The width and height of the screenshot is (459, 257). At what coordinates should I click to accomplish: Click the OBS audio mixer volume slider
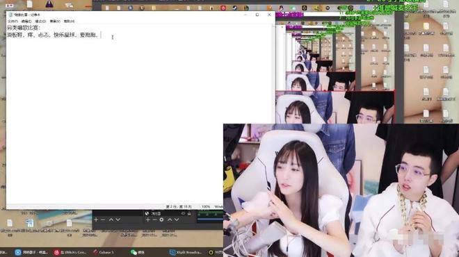(210, 219)
